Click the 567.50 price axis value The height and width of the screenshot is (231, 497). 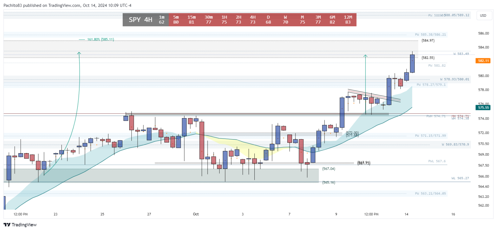[x=484, y=166]
